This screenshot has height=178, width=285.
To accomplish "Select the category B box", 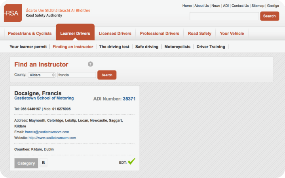I will click(44, 163).
